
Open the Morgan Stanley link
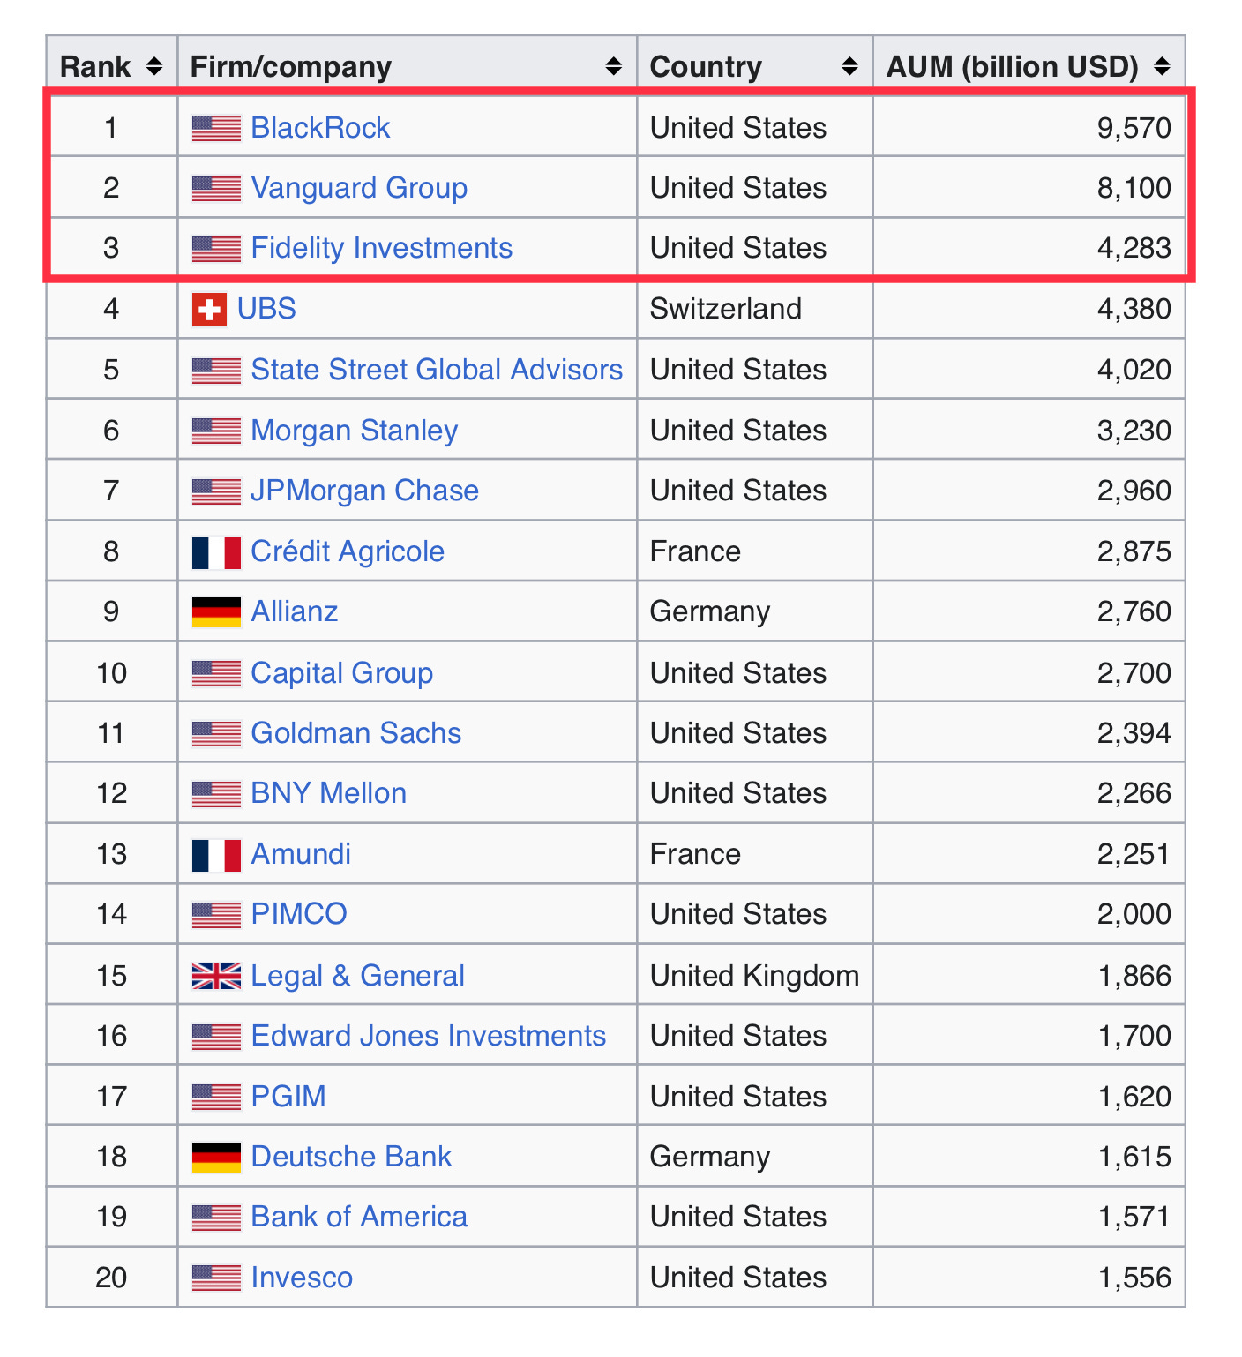click(x=355, y=431)
